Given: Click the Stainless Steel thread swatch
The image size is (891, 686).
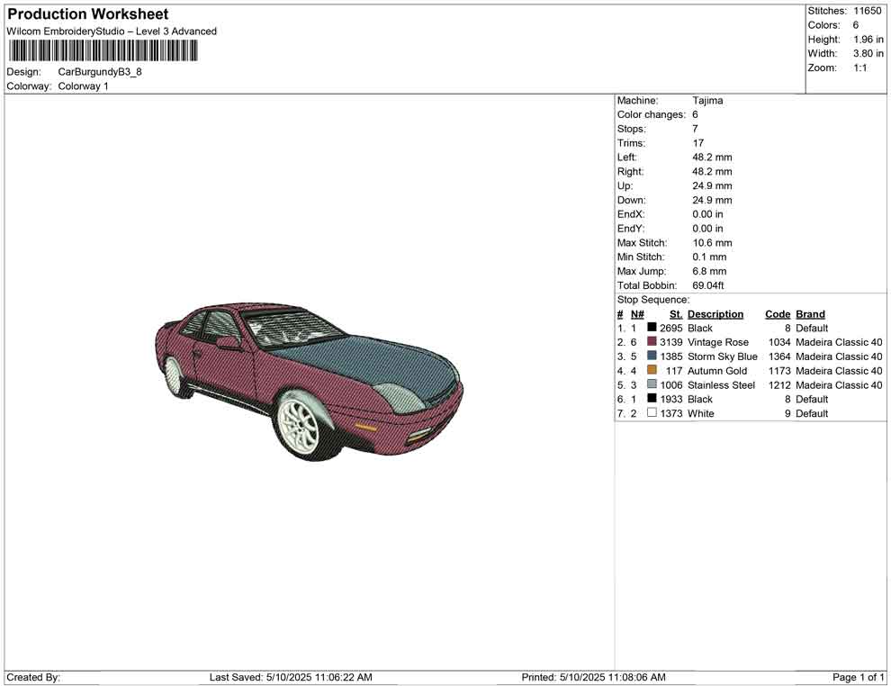Looking at the screenshot, I should pos(652,385).
